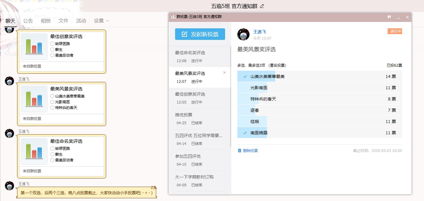Click the 发起新投票 button
424x201 pixels.
[200, 34]
